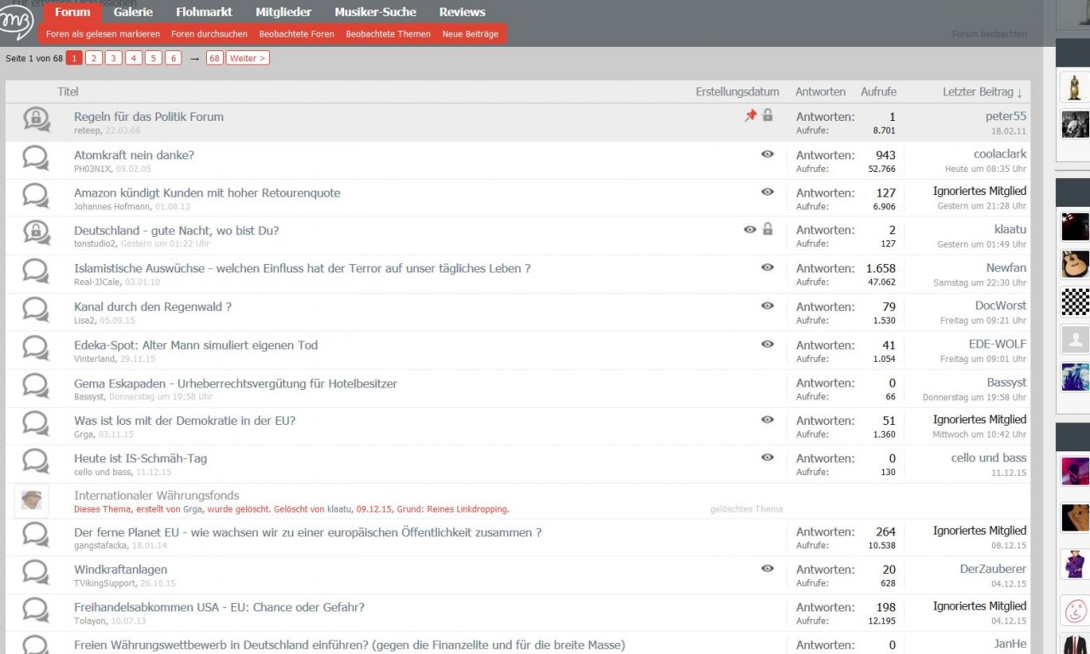Toggle the eye icon for Heute ist IS-Schmäh-Tag
This screenshot has height=654, width=1090.
coord(767,457)
